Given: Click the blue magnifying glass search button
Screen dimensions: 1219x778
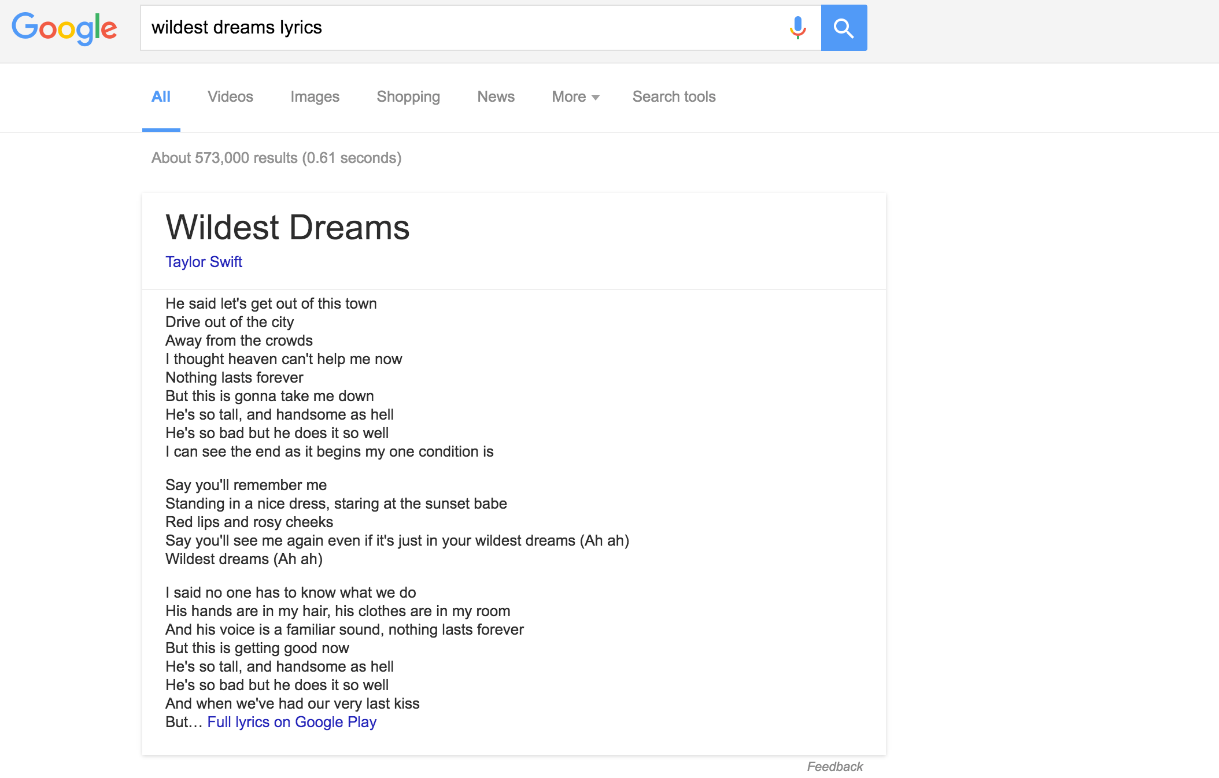Looking at the screenshot, I should pos(843,27).
